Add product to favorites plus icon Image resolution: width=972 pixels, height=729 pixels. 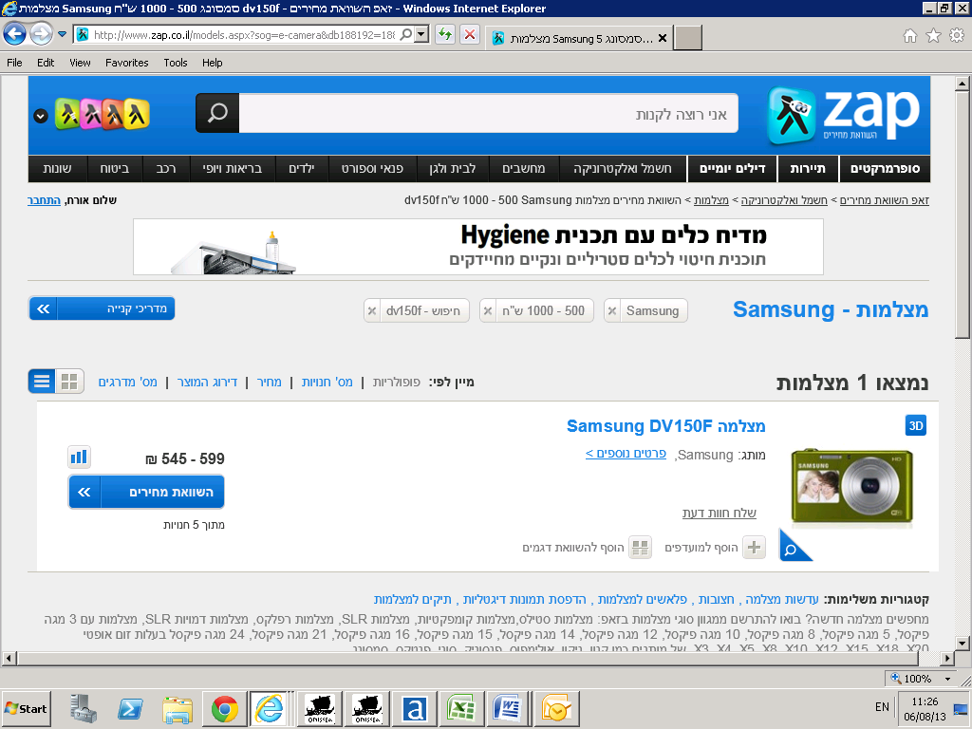coord(754,548)
